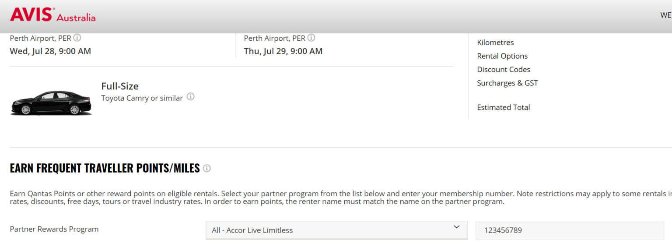This screenshot has height=247, width=672.
Task: Click pickup date Wed, Jul 28, 9:00 AM
Action: point(50,51)
